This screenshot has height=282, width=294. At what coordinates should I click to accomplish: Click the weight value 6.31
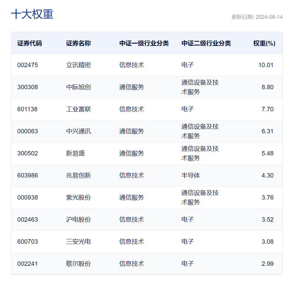click(267, 131)
